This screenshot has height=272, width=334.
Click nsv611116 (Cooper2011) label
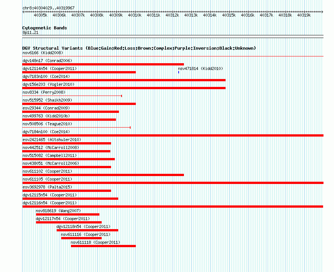click(x=86, y=235)
